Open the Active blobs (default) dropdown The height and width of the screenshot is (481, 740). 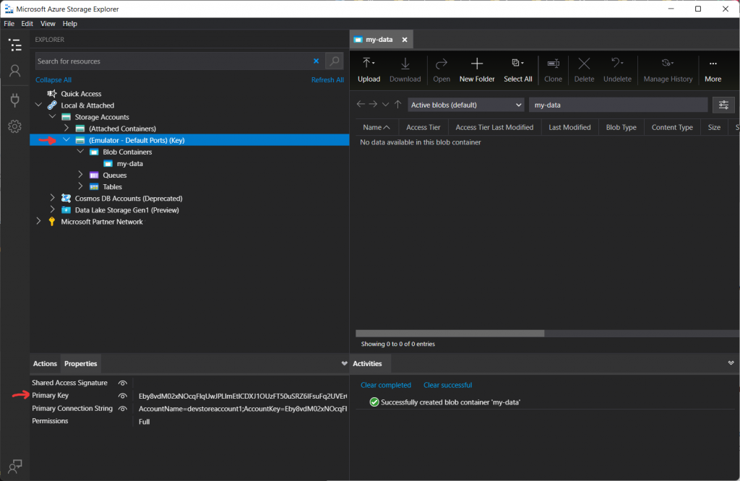(466, 105)
